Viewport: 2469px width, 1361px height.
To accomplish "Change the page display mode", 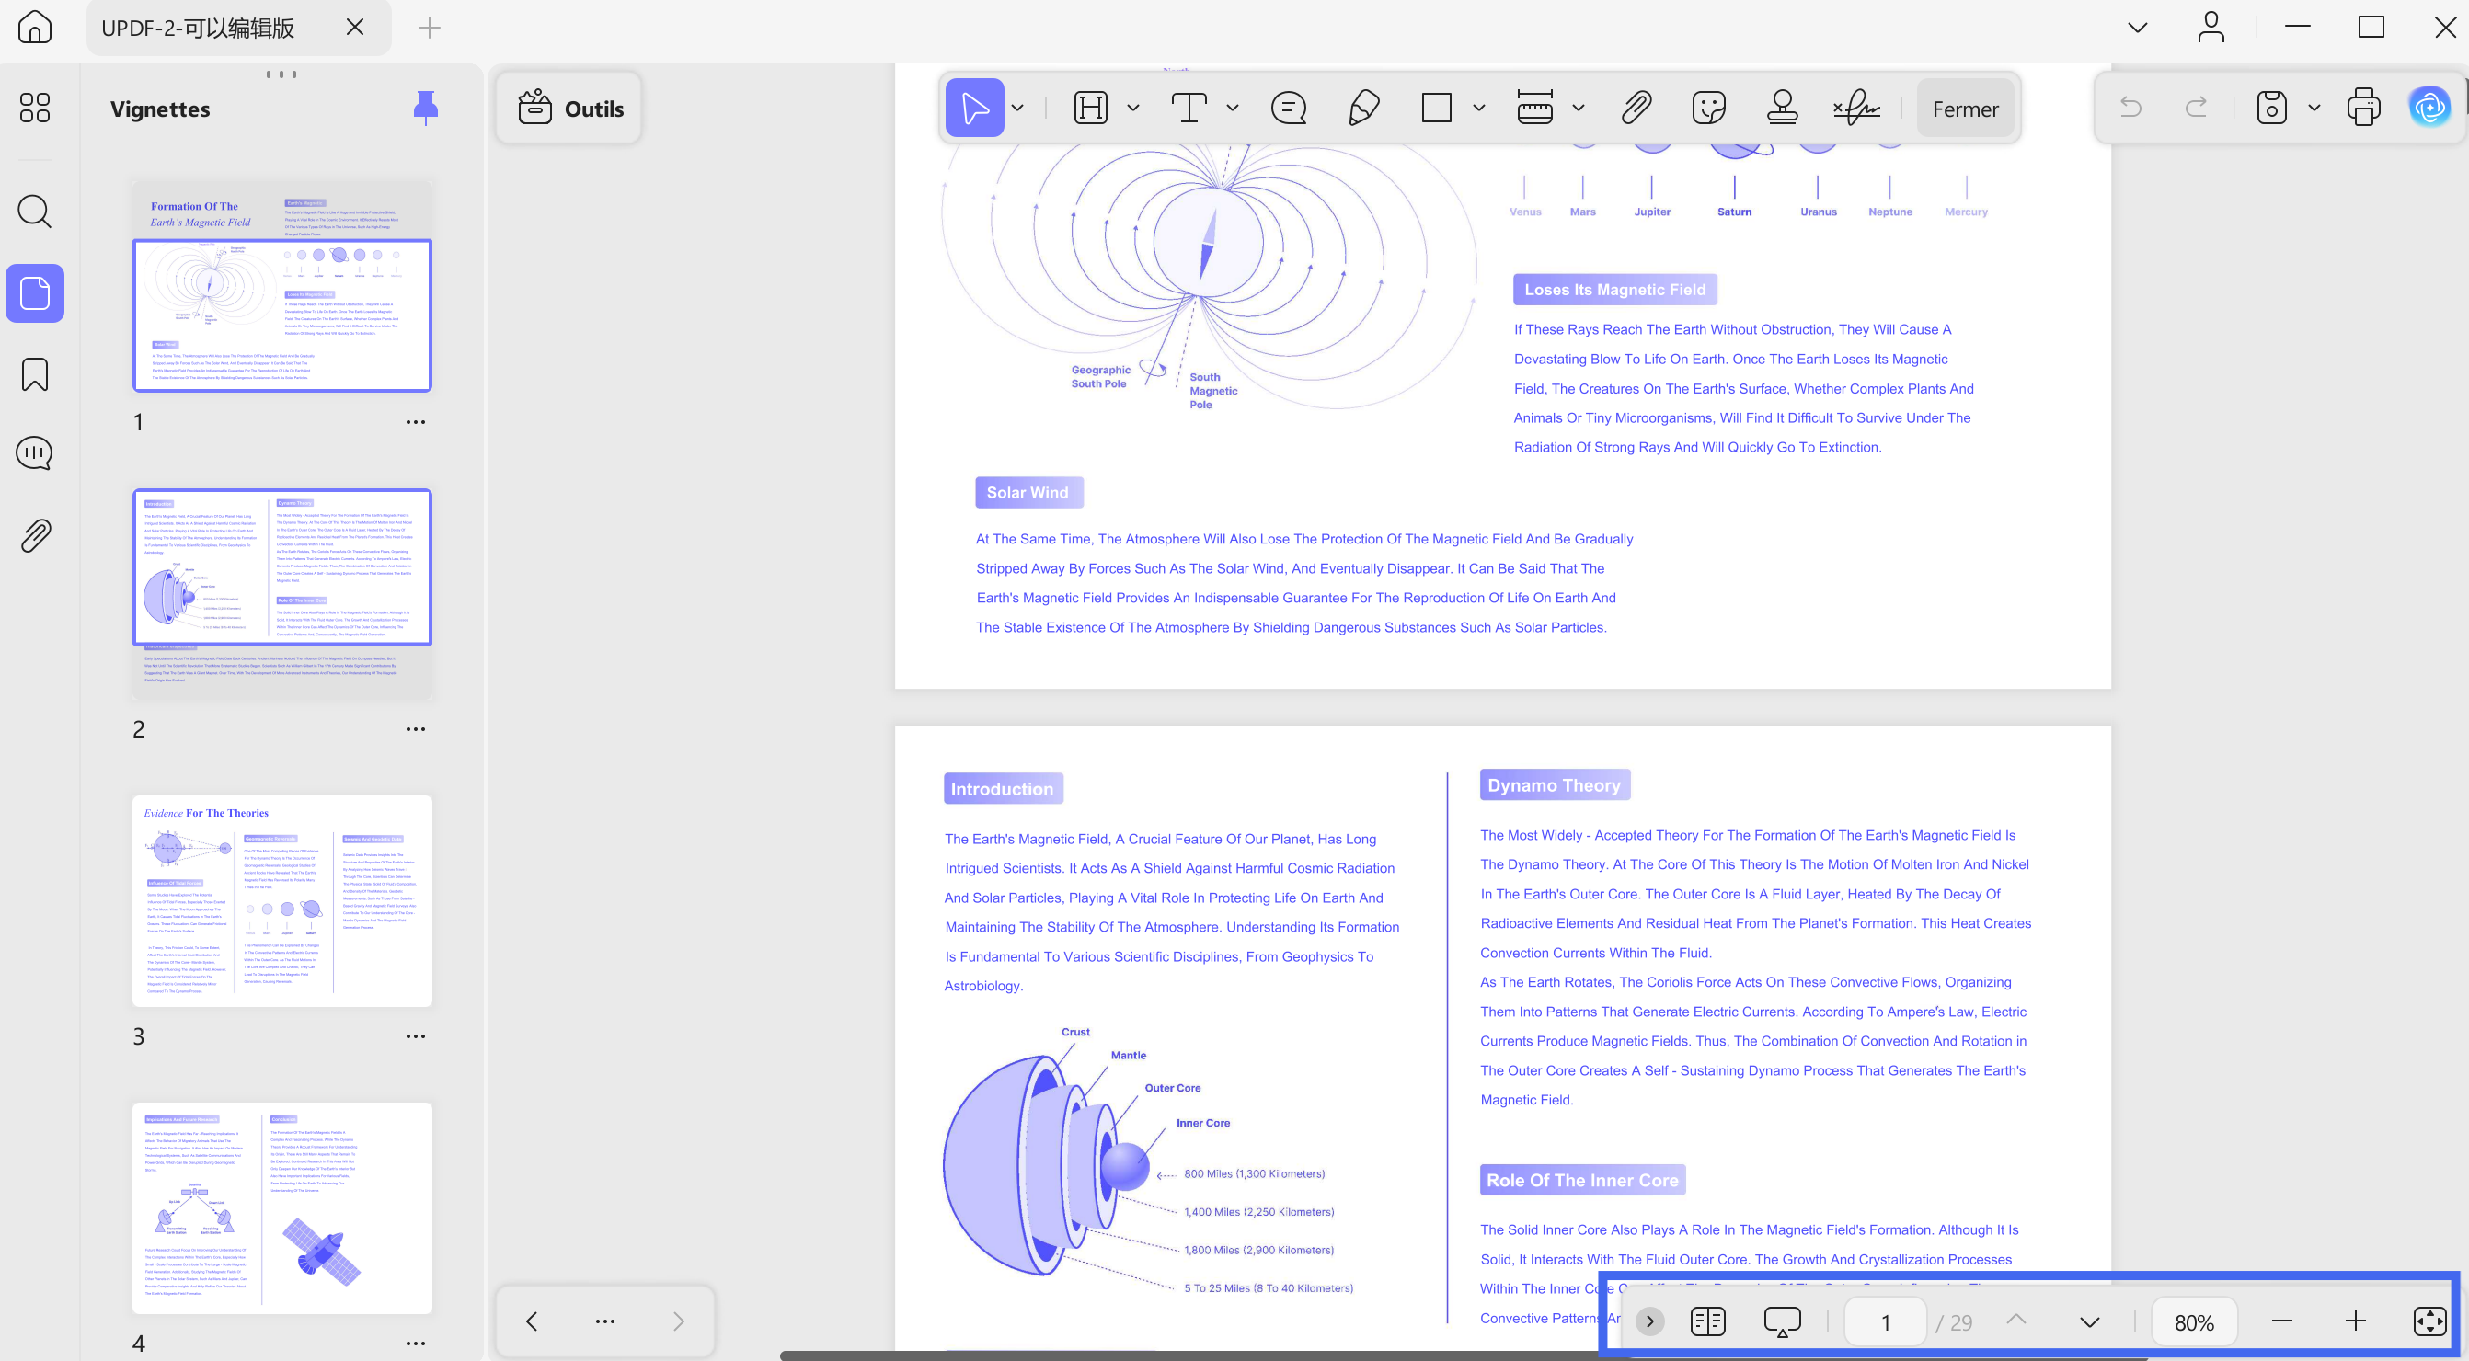I will (x=1708, y=1321).
